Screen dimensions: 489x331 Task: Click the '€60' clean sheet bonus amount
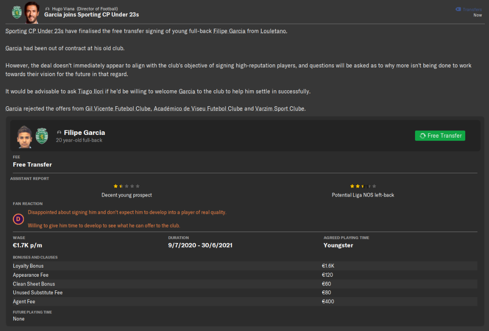click(326, 284)
